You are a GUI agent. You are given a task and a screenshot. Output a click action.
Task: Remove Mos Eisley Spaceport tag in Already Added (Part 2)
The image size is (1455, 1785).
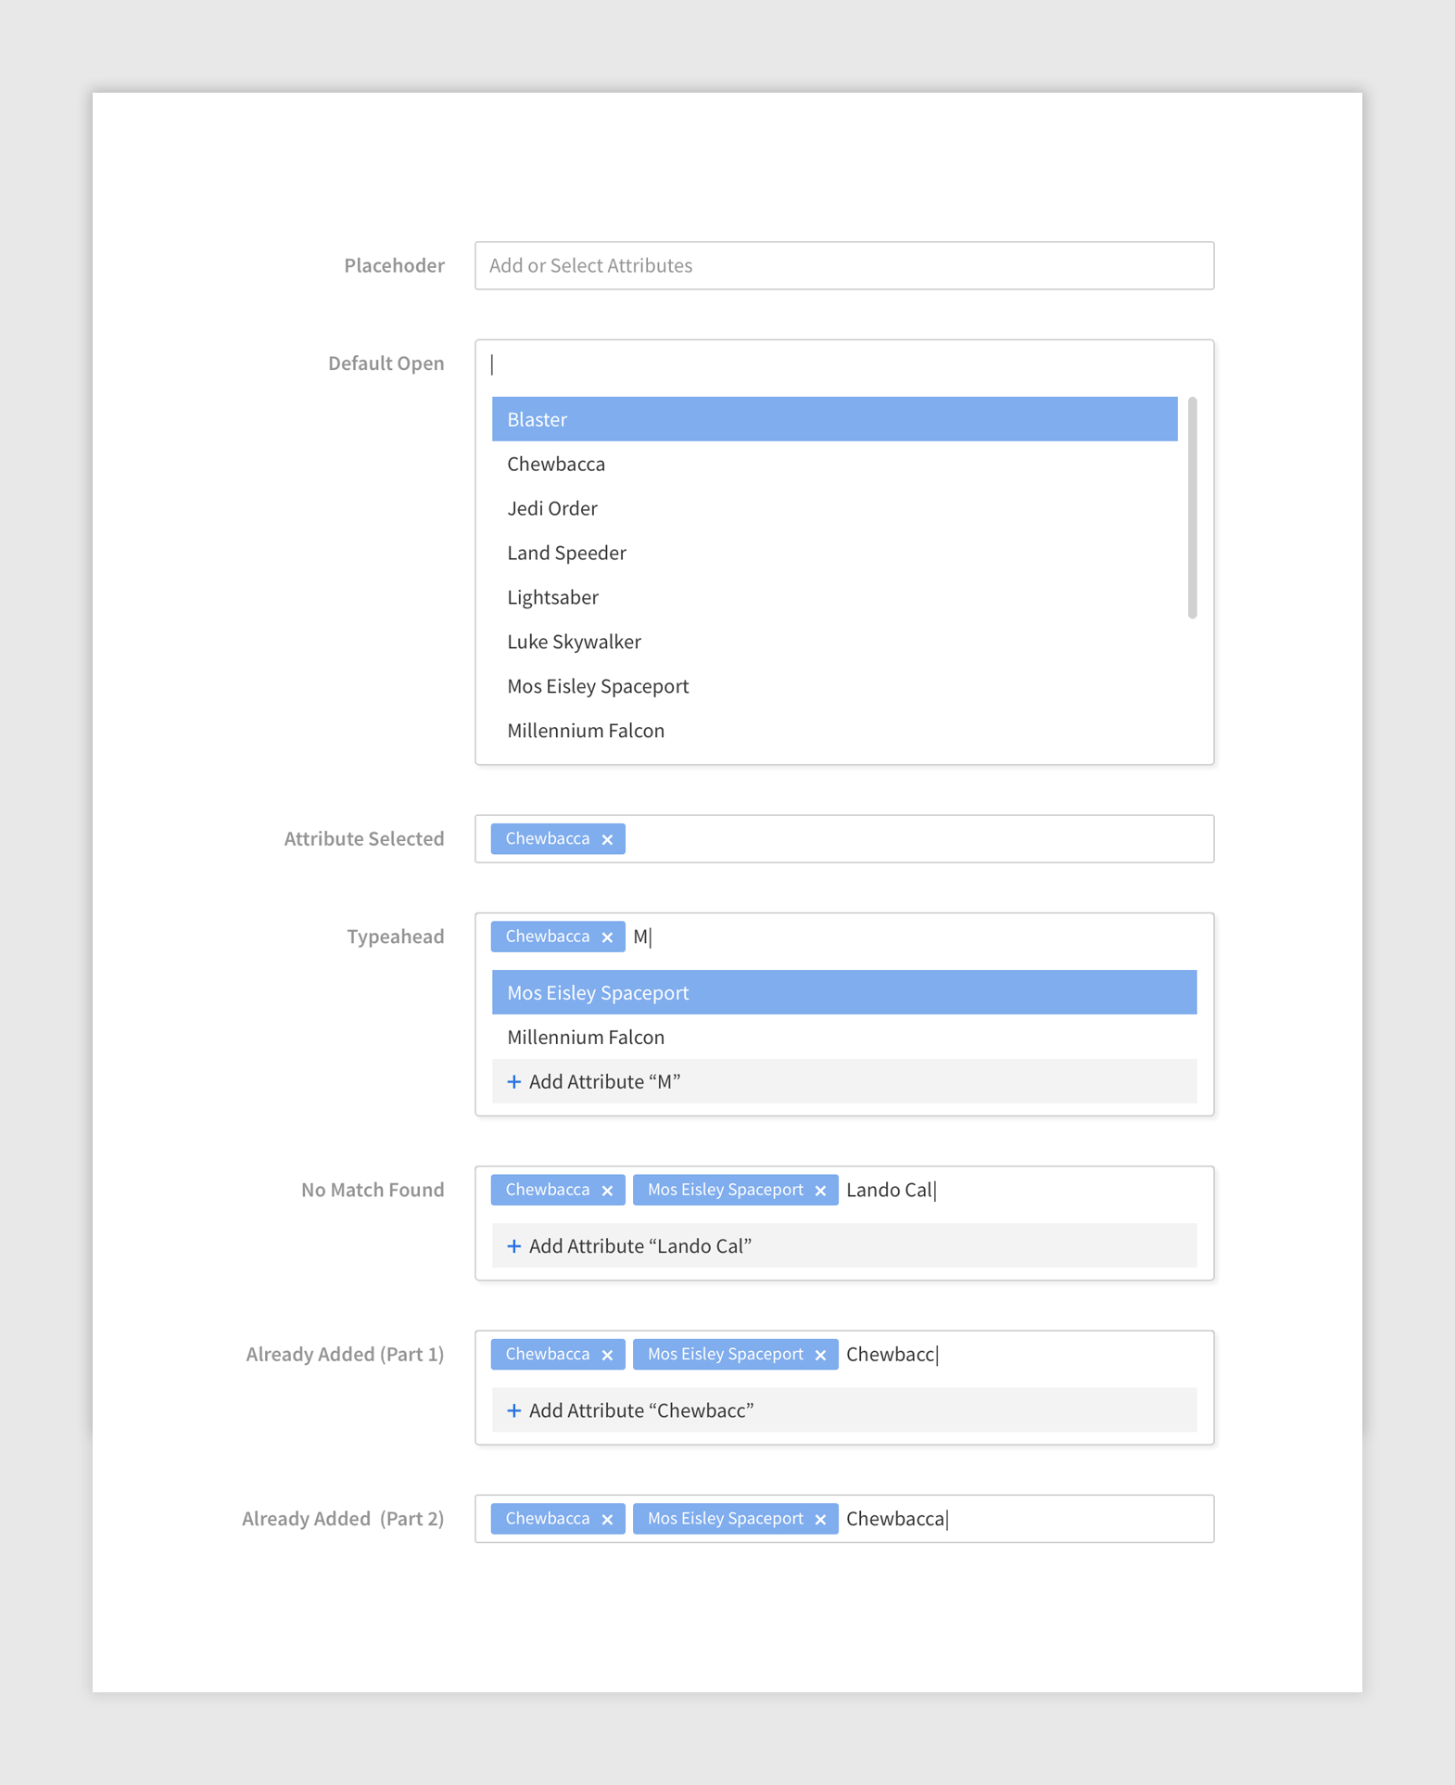(x=820, y=1519)
